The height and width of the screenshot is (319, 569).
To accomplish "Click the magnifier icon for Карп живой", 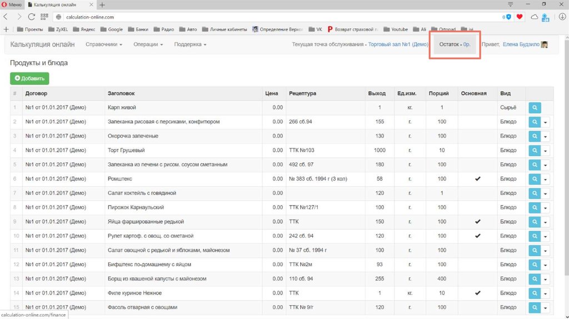I will pos(534,107).
